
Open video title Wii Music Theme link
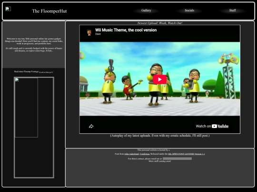tap(126, 30)
